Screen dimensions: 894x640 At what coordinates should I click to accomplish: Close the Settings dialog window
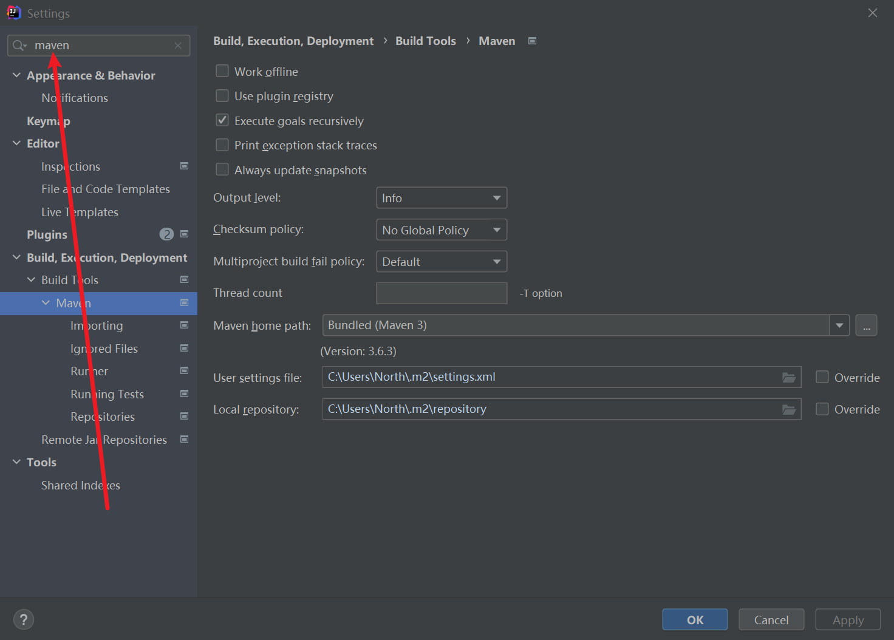[873, 13]
